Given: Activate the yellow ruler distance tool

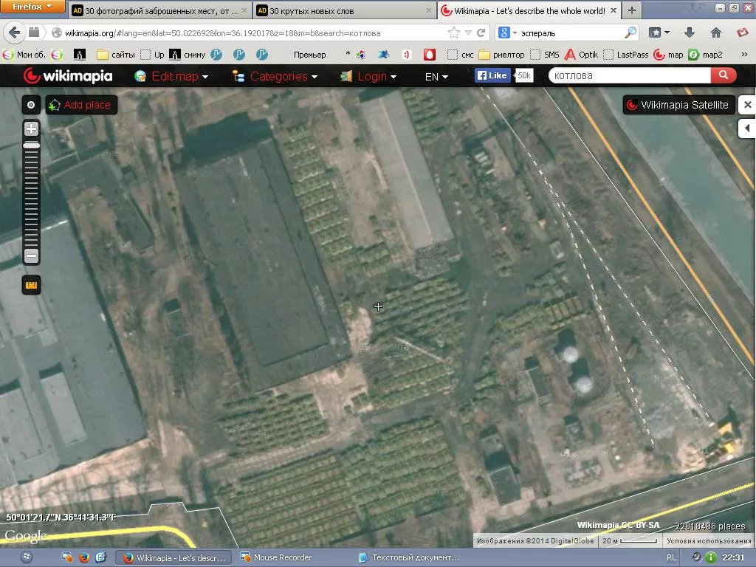Looking at the screenshot, I should pyautogui.click(x=31, y=285).
